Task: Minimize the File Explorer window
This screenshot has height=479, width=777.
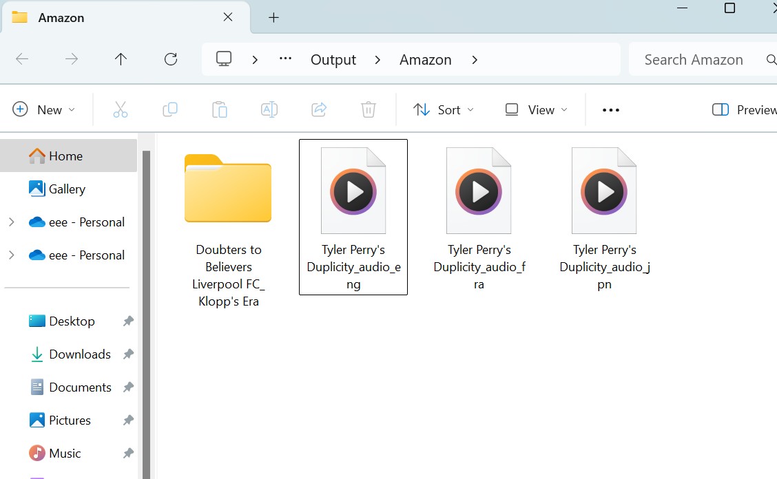Action: tap(683, 8)
